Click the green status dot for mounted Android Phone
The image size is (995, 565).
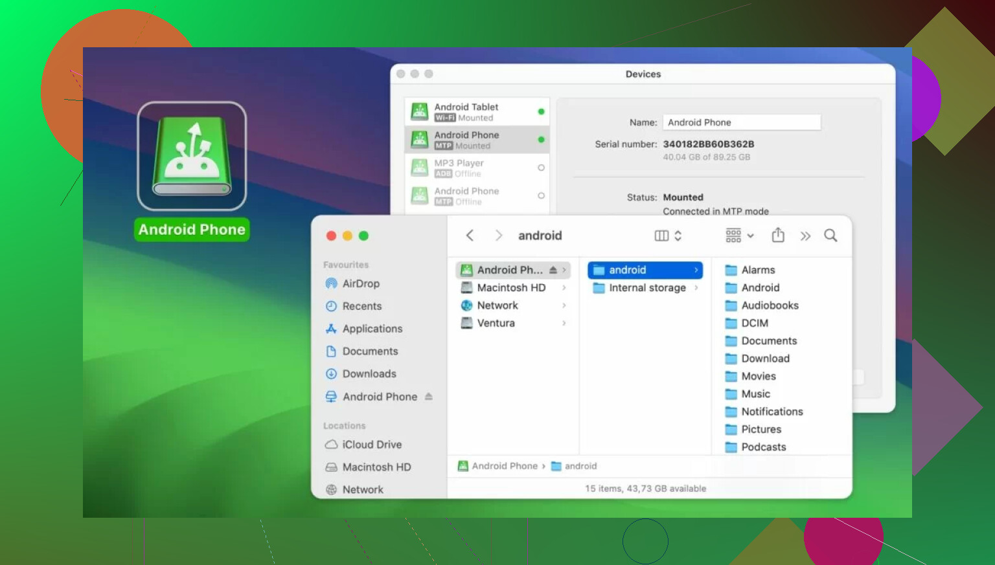[x=541, y=139]
